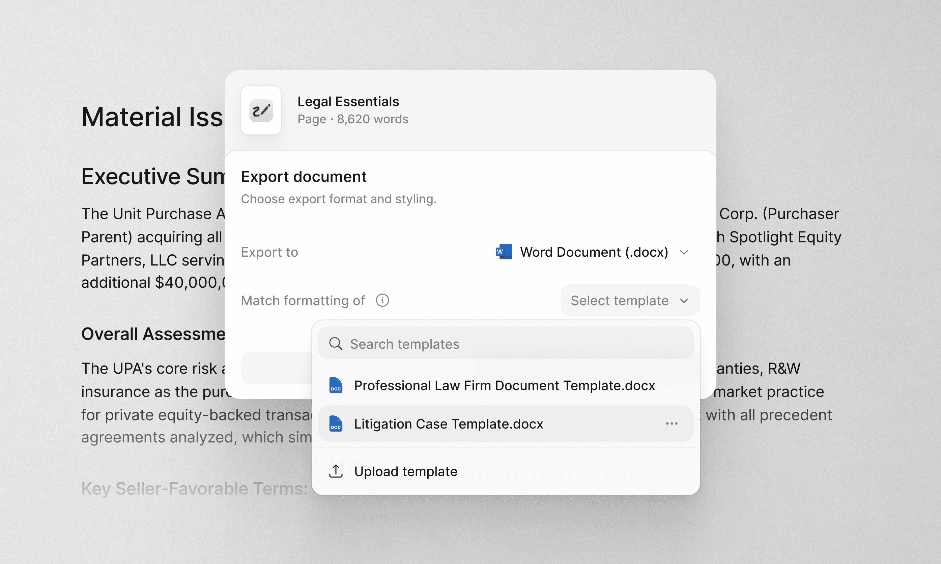The height and width of the screenshot is (564, 941).
Task: Choose Professional Law Firm Document Template.docx
Action: pyautogui.click(x=504, y=385)
